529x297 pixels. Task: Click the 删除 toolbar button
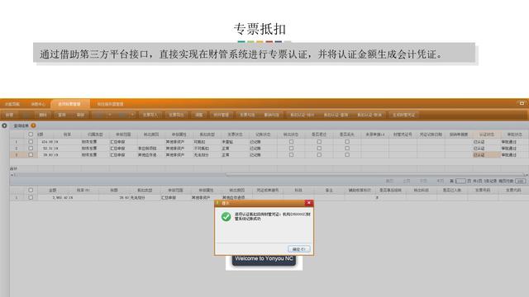(43, 115)
